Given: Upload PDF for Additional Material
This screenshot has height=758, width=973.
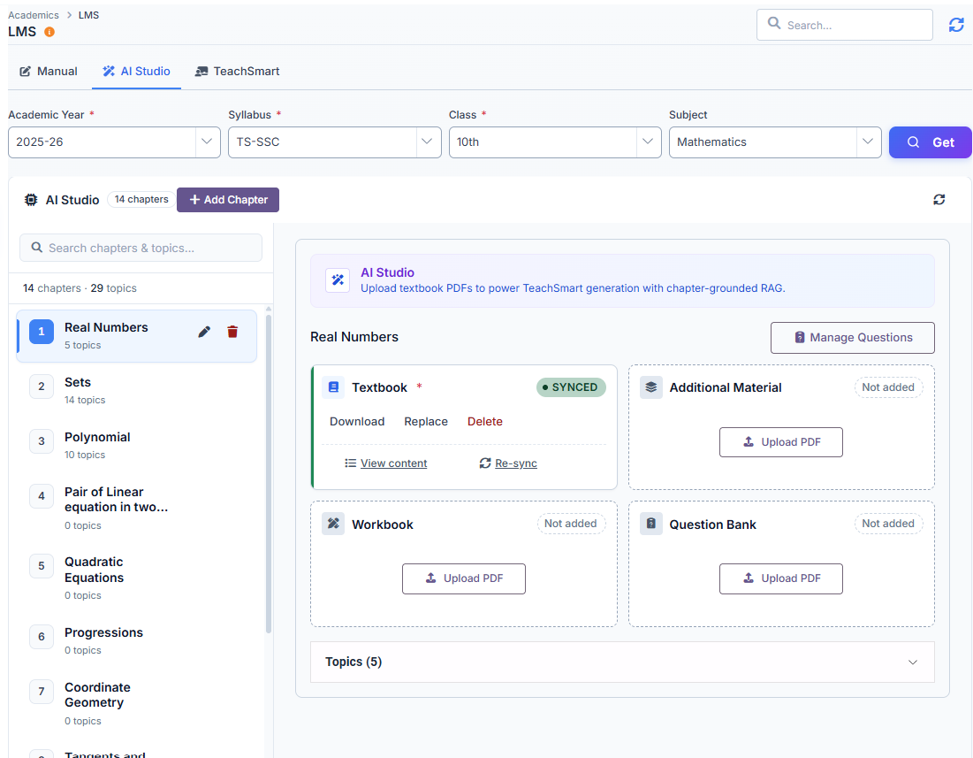Looking at the screenshot, I should point(781,442).
